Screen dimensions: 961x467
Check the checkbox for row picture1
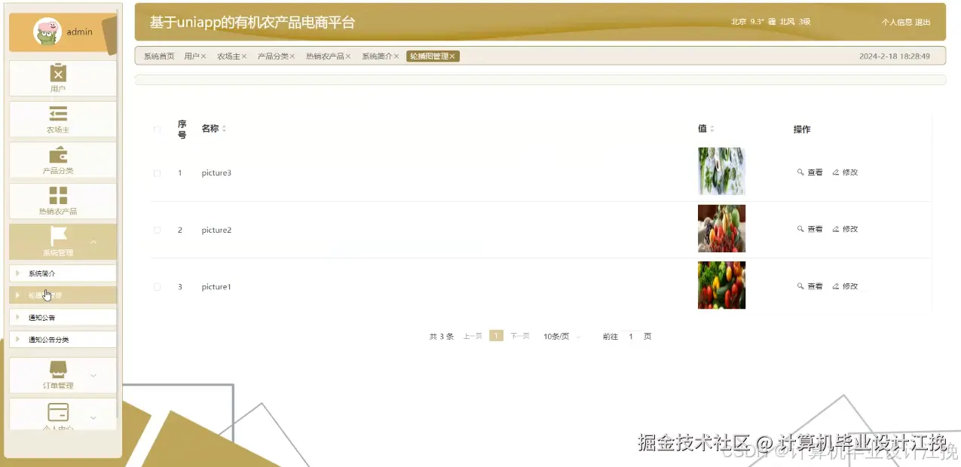pos(157,286)
